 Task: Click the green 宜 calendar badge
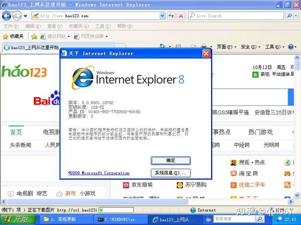click(x=255, y=75)
